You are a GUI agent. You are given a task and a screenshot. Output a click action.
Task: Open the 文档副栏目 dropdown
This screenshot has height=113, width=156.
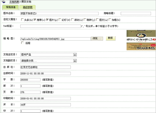tap(48, 61)
